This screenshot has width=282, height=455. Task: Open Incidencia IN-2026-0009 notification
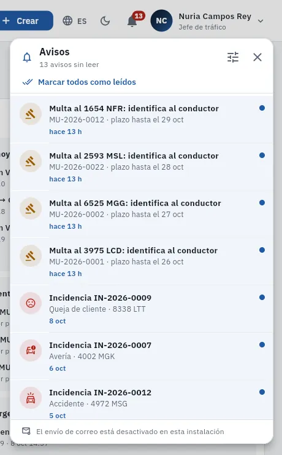pyautogui.click(x=142, y=309)
